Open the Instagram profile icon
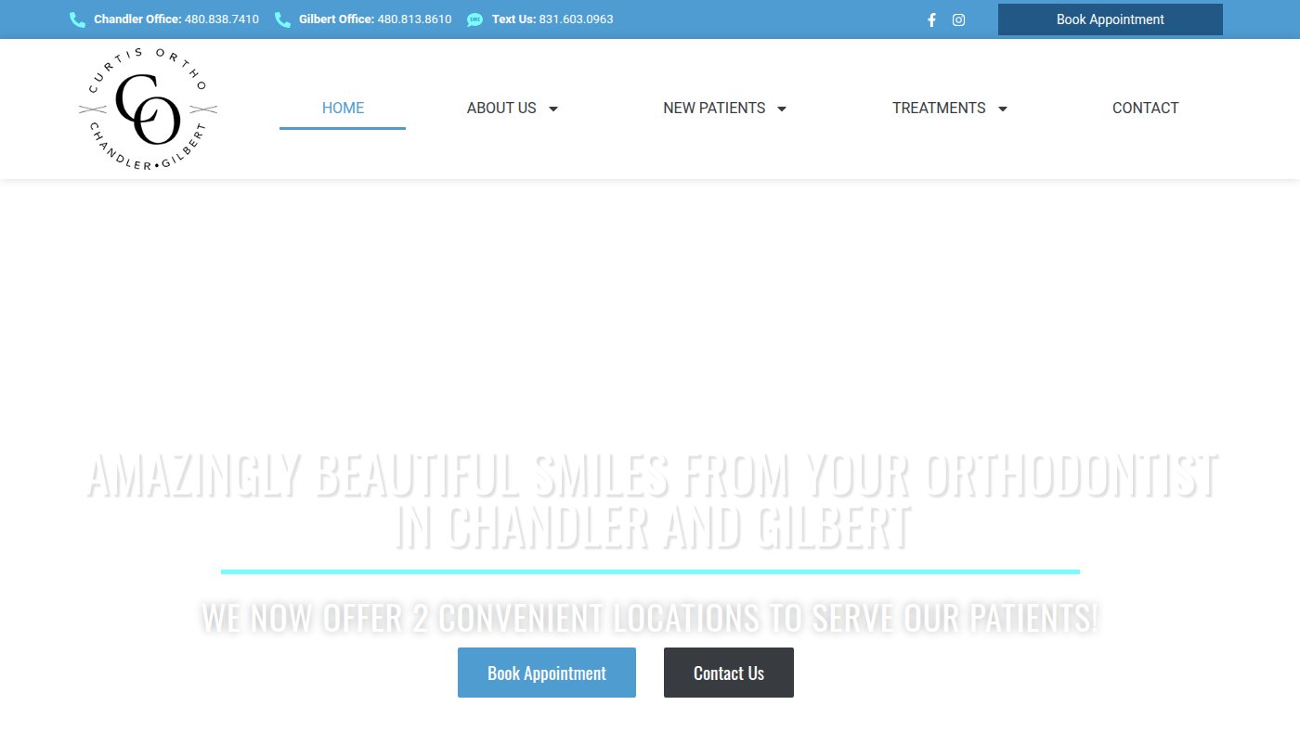 (x=958, y=19)
